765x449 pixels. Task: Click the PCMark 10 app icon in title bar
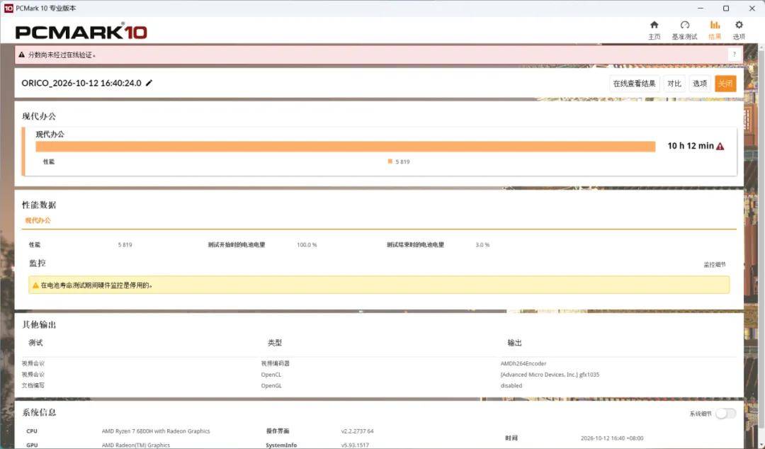click(8, 8)
